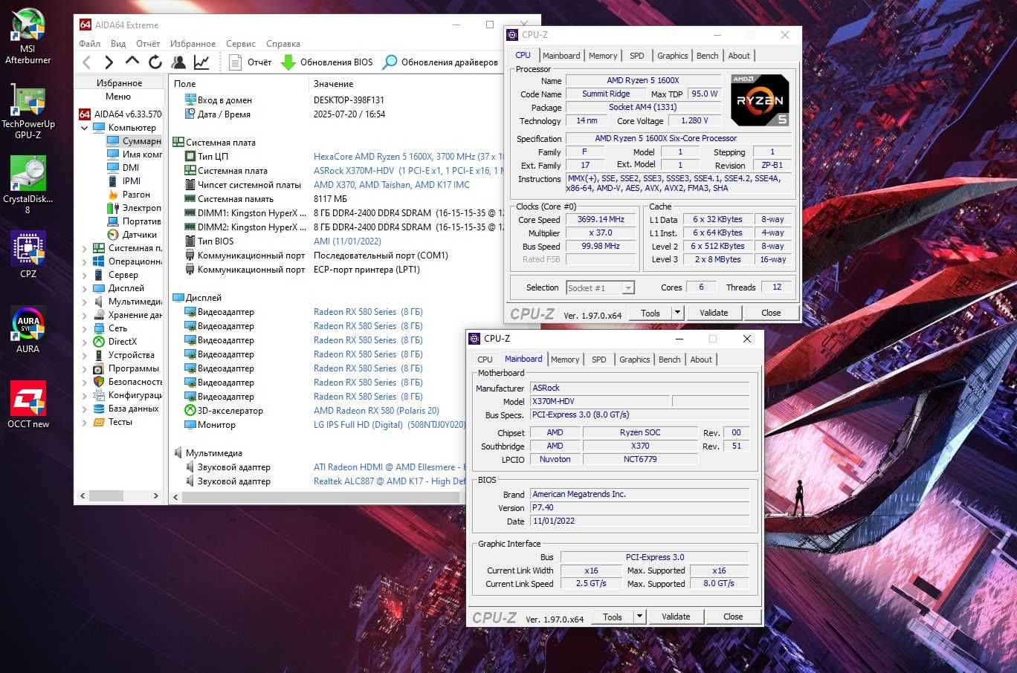Click the AIDA64 up-level arrow icon
This screenshot has height=673, width=1017.
click(132, 62)
